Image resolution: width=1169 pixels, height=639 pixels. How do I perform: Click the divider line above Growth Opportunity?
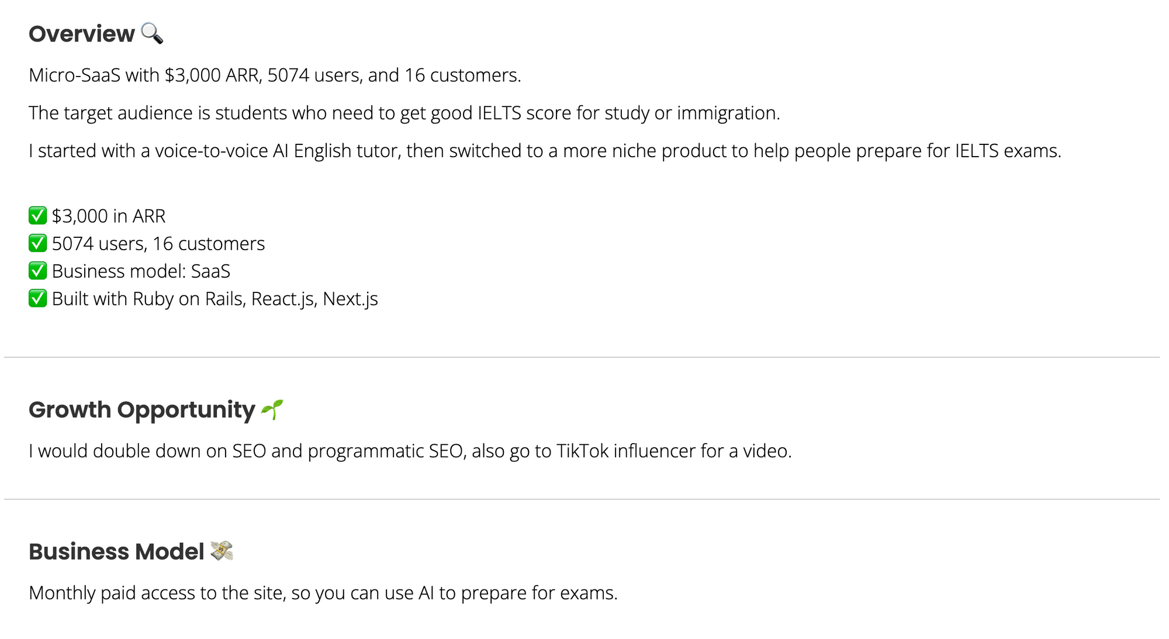point(582,357)
